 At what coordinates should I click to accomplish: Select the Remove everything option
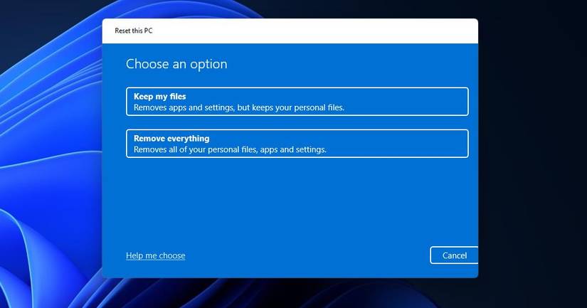pos(297,144)
